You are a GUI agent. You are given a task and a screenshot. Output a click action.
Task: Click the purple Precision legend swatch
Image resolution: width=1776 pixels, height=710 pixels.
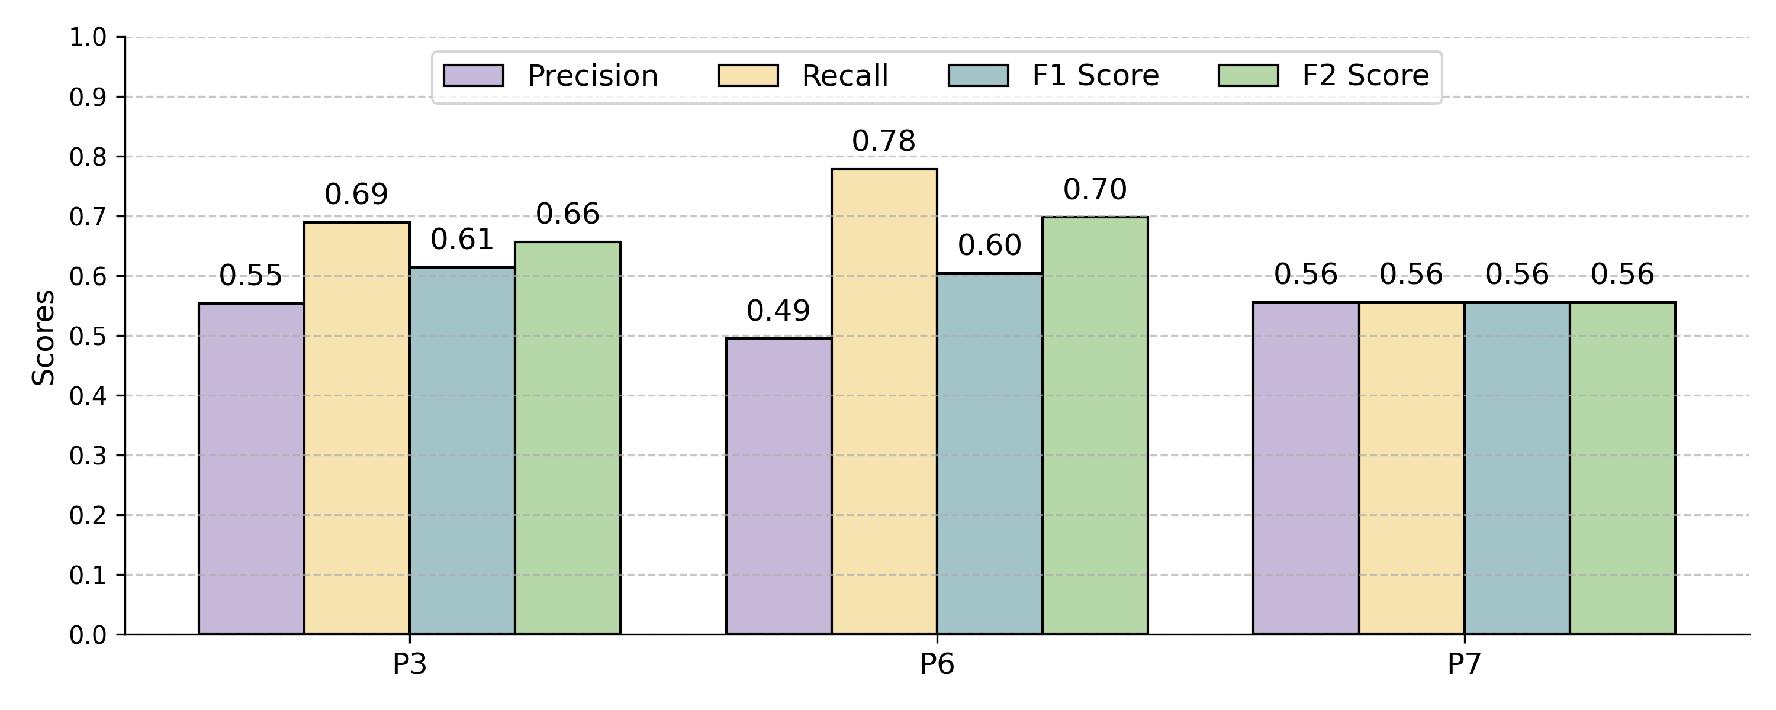point(473,75)
